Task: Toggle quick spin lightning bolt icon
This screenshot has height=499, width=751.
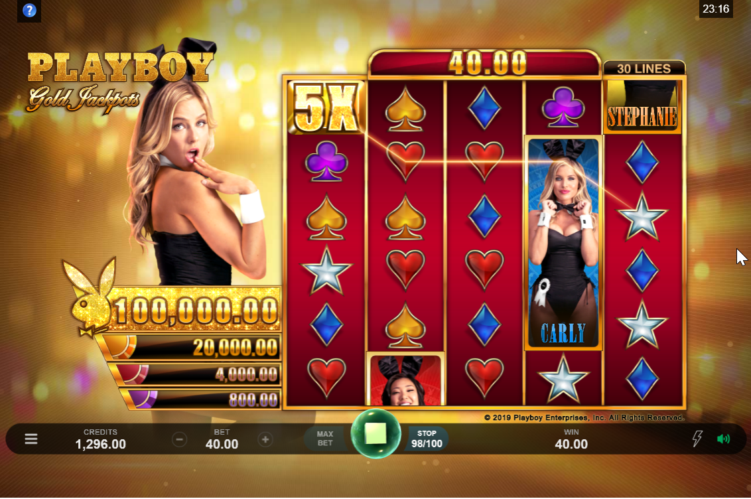Action: click(x=697, y=439)
